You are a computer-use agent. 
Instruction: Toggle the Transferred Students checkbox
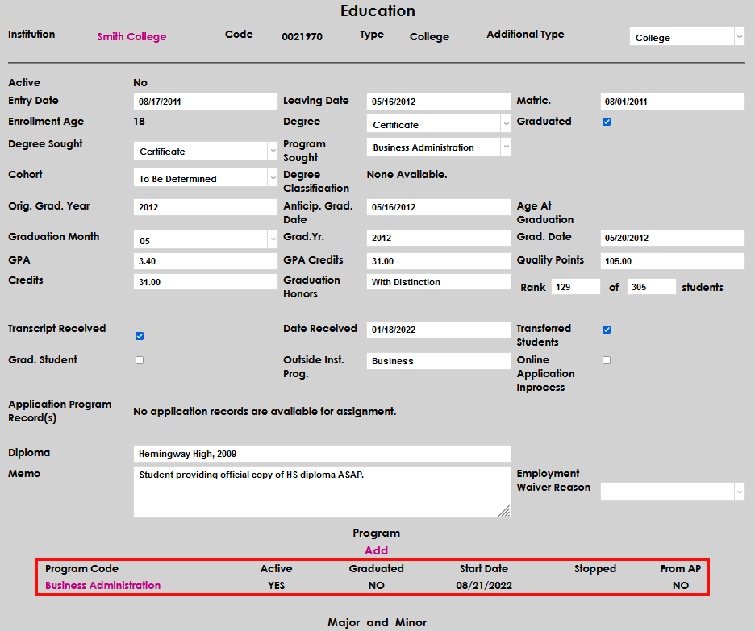[607, 330]
